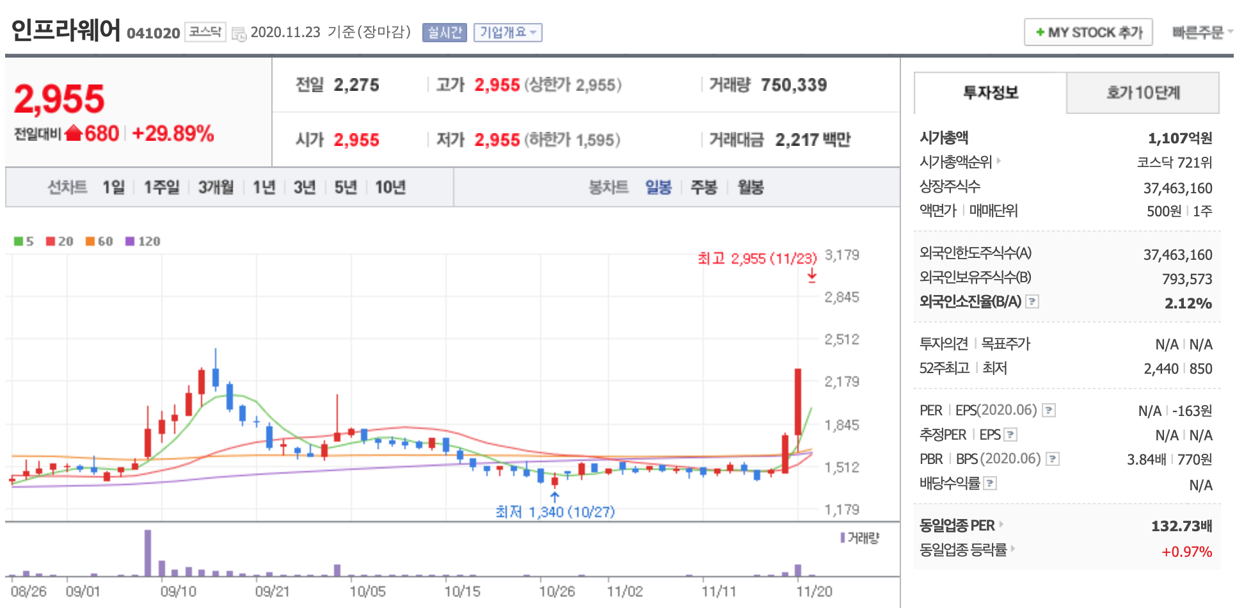Viewport: 1244px width, 608px height.
Task: Click the 전일 value 2,275
Action: [x=356, y=84]
